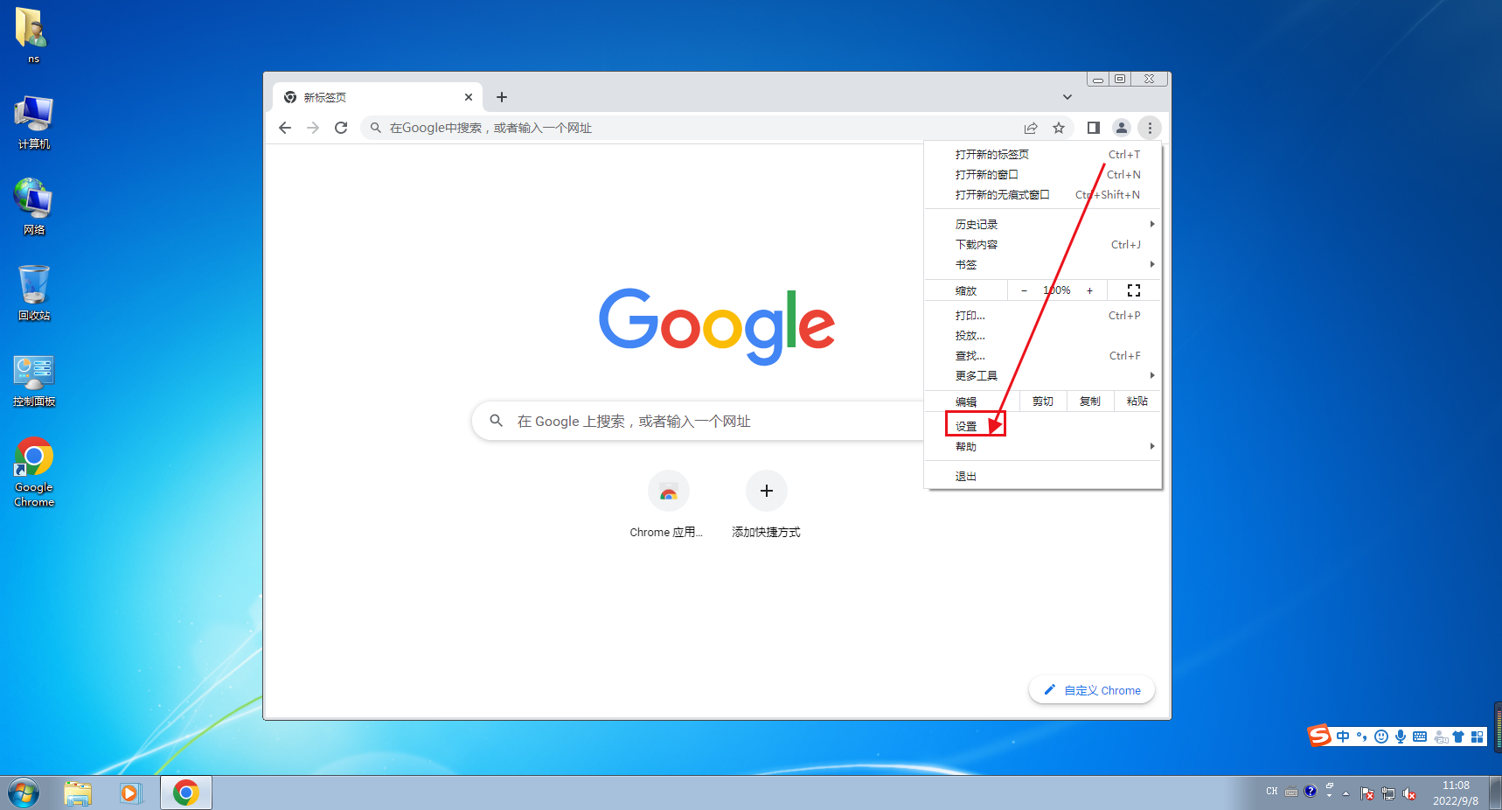Open Windows Explorer from the taskbar
The height and width of the screenshot is (810, 1502).
pos(78,793)
